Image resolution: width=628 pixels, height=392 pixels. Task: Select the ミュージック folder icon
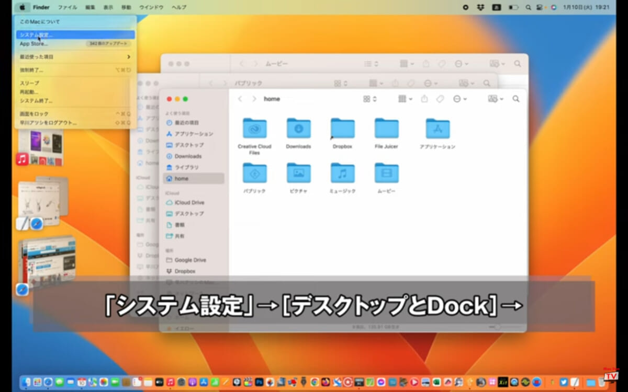point(342,173)
